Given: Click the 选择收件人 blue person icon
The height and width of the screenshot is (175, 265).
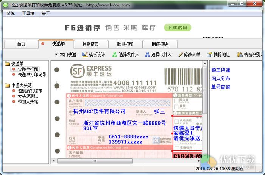Looking at the screenshot, I should tap(147, 54).
